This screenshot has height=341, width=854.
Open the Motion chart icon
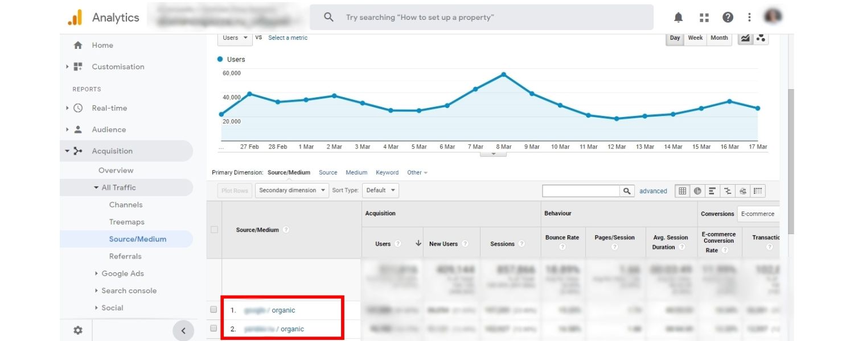click(x=761, y=38)
